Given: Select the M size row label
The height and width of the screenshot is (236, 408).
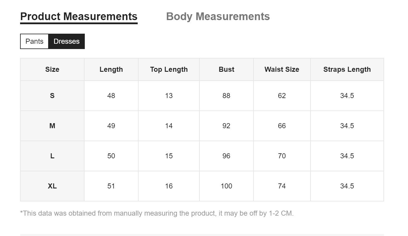Looking at the screenshot, I should (52, 126).
